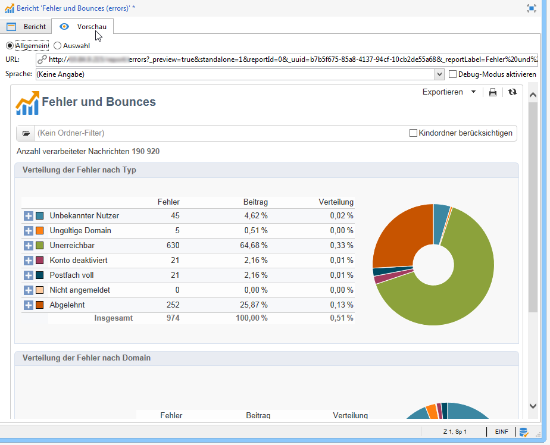
Task: Click the Kein Ordner-Filter field
Action: pyautogui.click(x=221, y=133)
